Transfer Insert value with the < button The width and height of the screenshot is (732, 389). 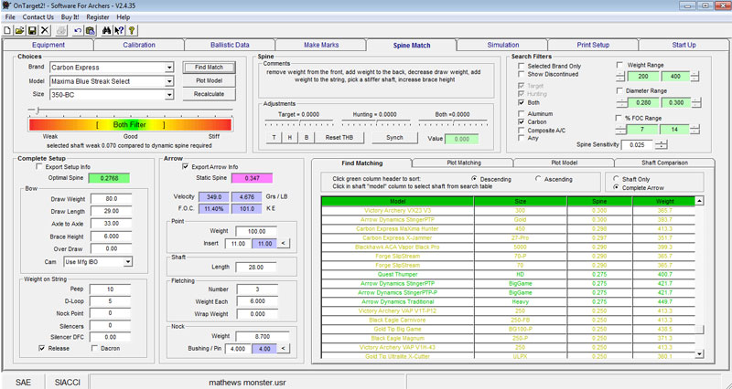(x=284, y=243)
